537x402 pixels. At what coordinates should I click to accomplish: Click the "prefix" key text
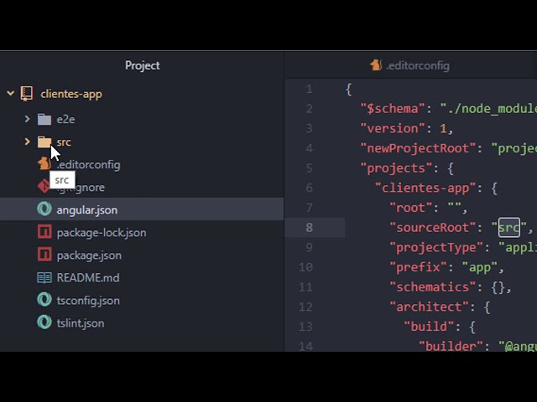(x=418, y=267)
